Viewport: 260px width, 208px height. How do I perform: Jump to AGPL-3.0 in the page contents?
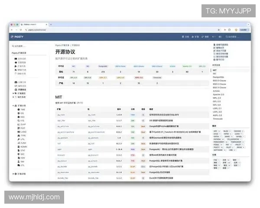pyautogui.click(x=218, y=115)
